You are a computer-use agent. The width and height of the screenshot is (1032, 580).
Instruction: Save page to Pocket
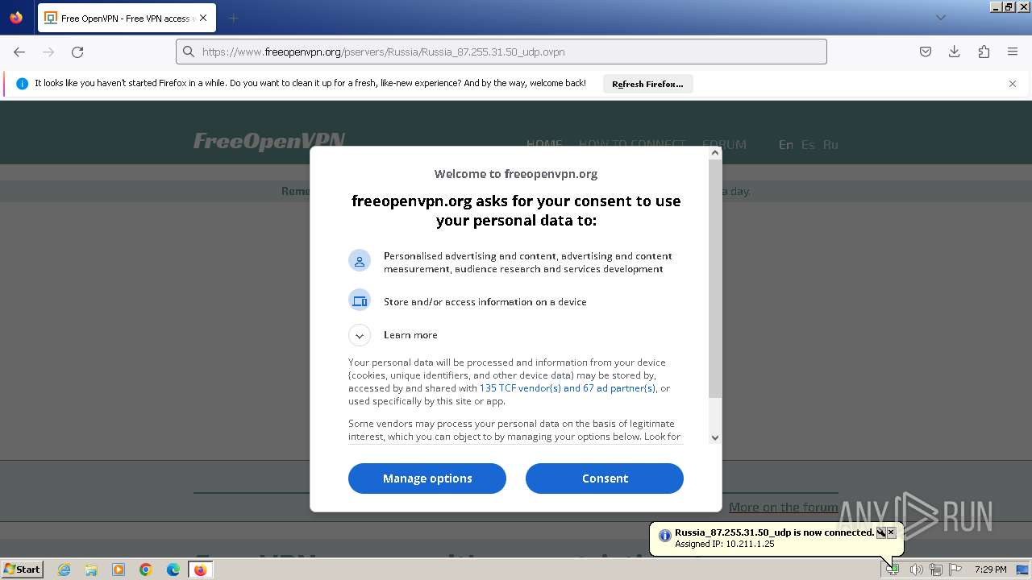926,52
